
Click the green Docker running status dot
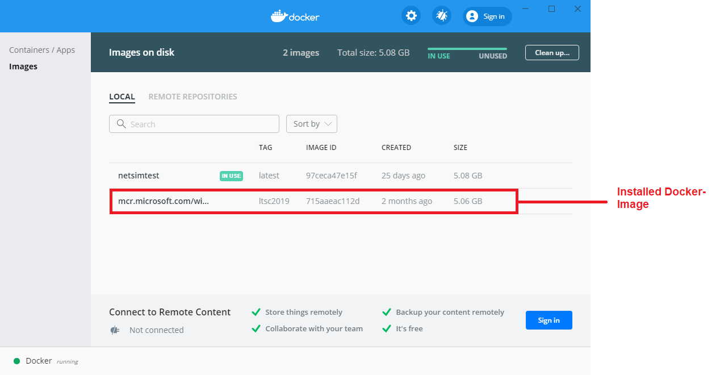(x=17, y=361)
